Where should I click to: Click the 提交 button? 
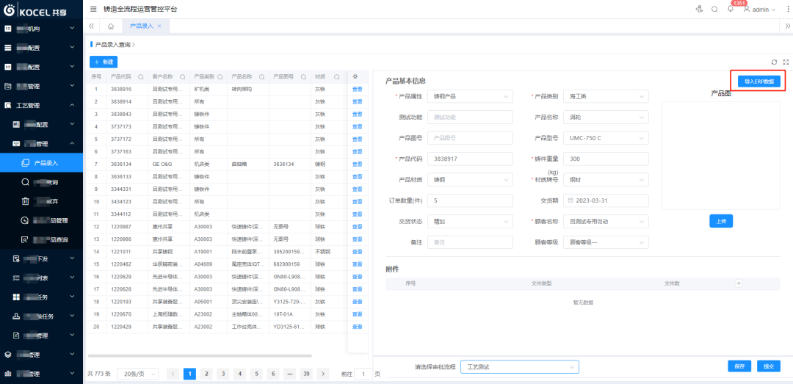click(769, 366)
